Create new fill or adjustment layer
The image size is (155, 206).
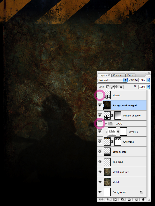122,200
